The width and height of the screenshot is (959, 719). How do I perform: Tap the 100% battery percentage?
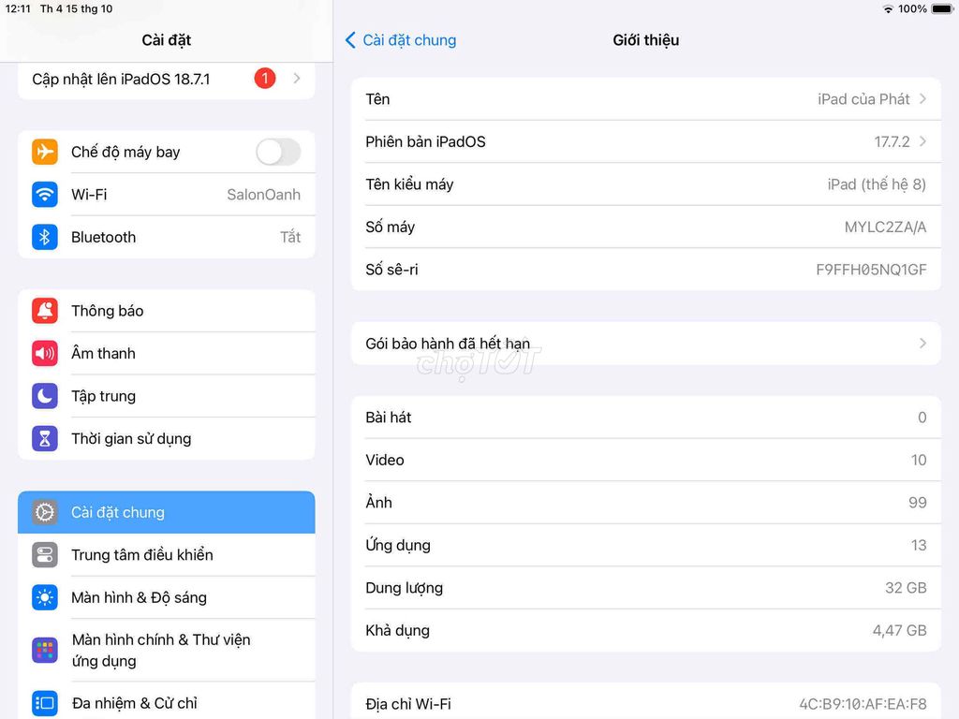point(912,9)
